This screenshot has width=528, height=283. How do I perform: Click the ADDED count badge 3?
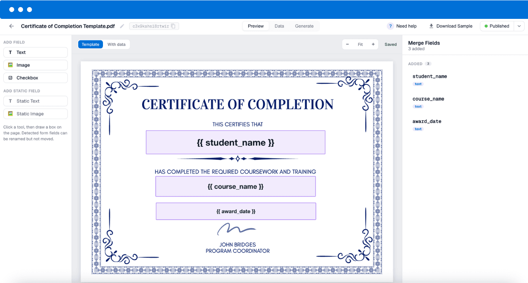click(428, 64)
